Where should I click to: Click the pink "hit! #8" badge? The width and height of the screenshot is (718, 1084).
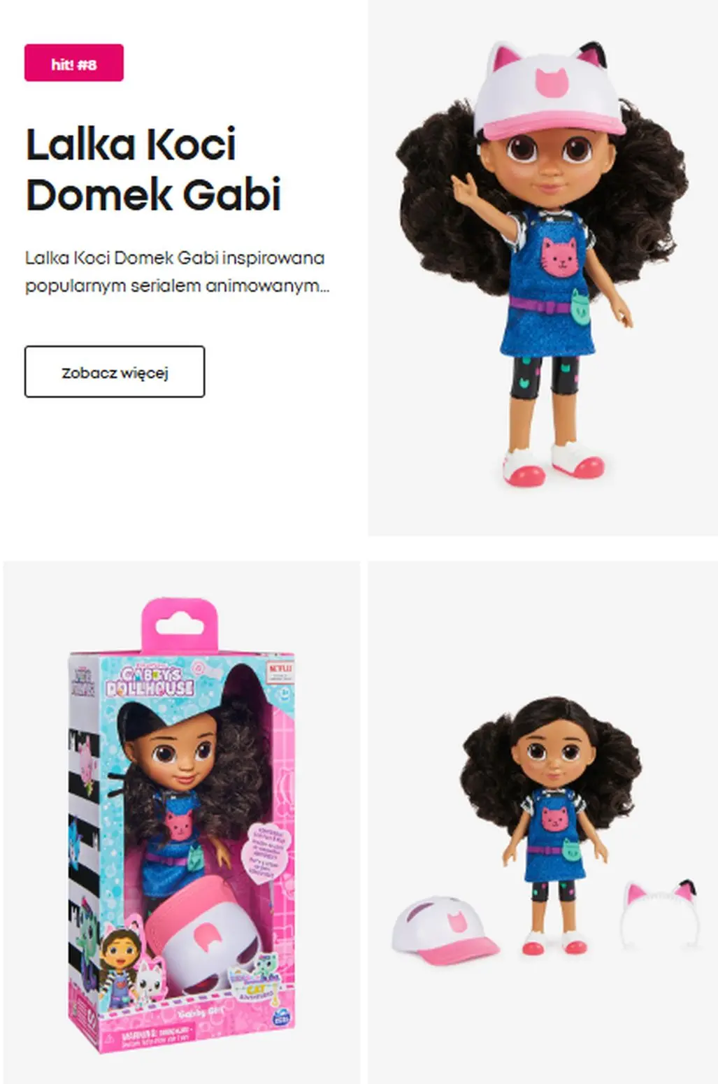click(74, 63)
